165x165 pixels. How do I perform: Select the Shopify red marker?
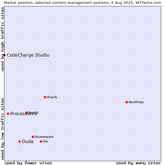click(x=45, y=97)
